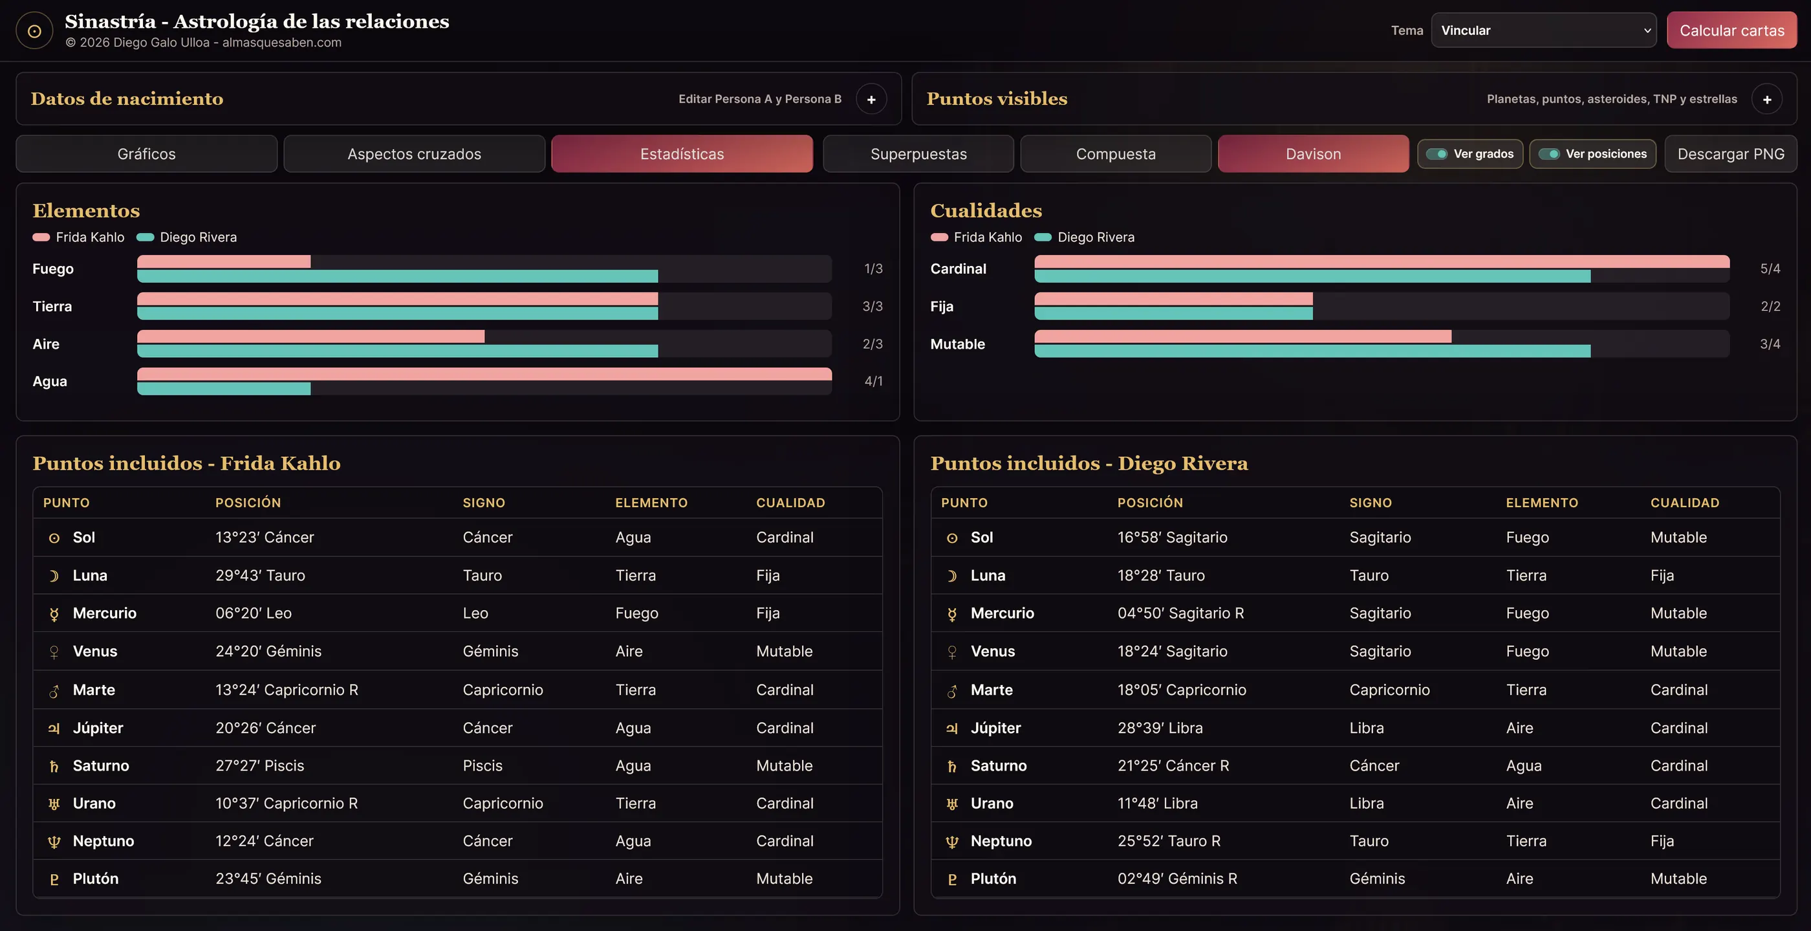Toggle the Ver posiciones switch
The width and height of the screenshot is (1811, 931).
pos(1549,154)
